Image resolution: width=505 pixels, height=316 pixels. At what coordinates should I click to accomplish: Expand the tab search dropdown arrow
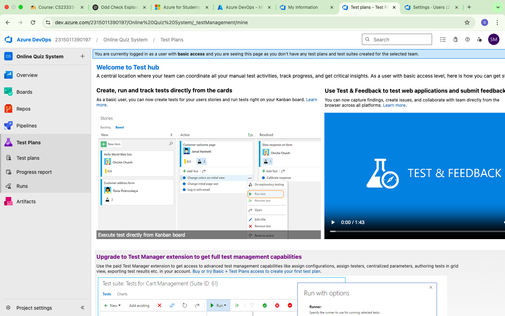[498, 7]
